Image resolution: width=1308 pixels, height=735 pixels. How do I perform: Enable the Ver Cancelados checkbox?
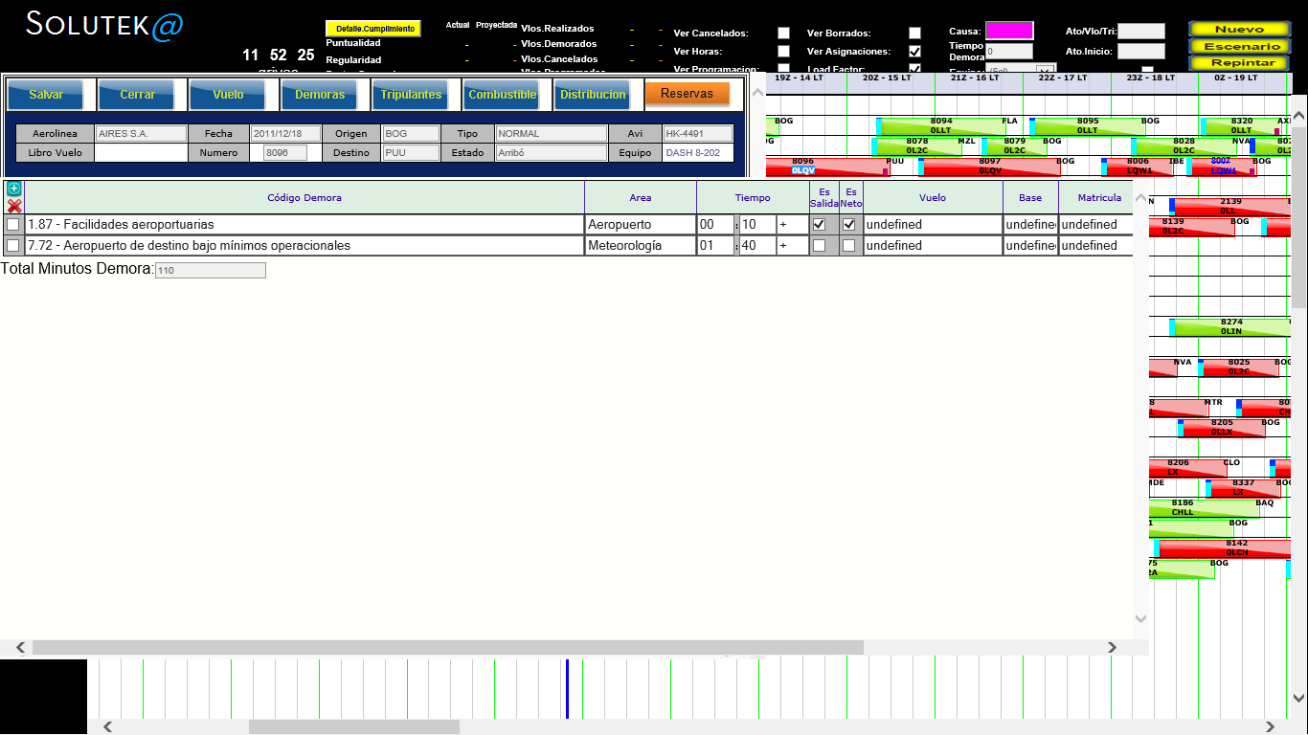783,33
